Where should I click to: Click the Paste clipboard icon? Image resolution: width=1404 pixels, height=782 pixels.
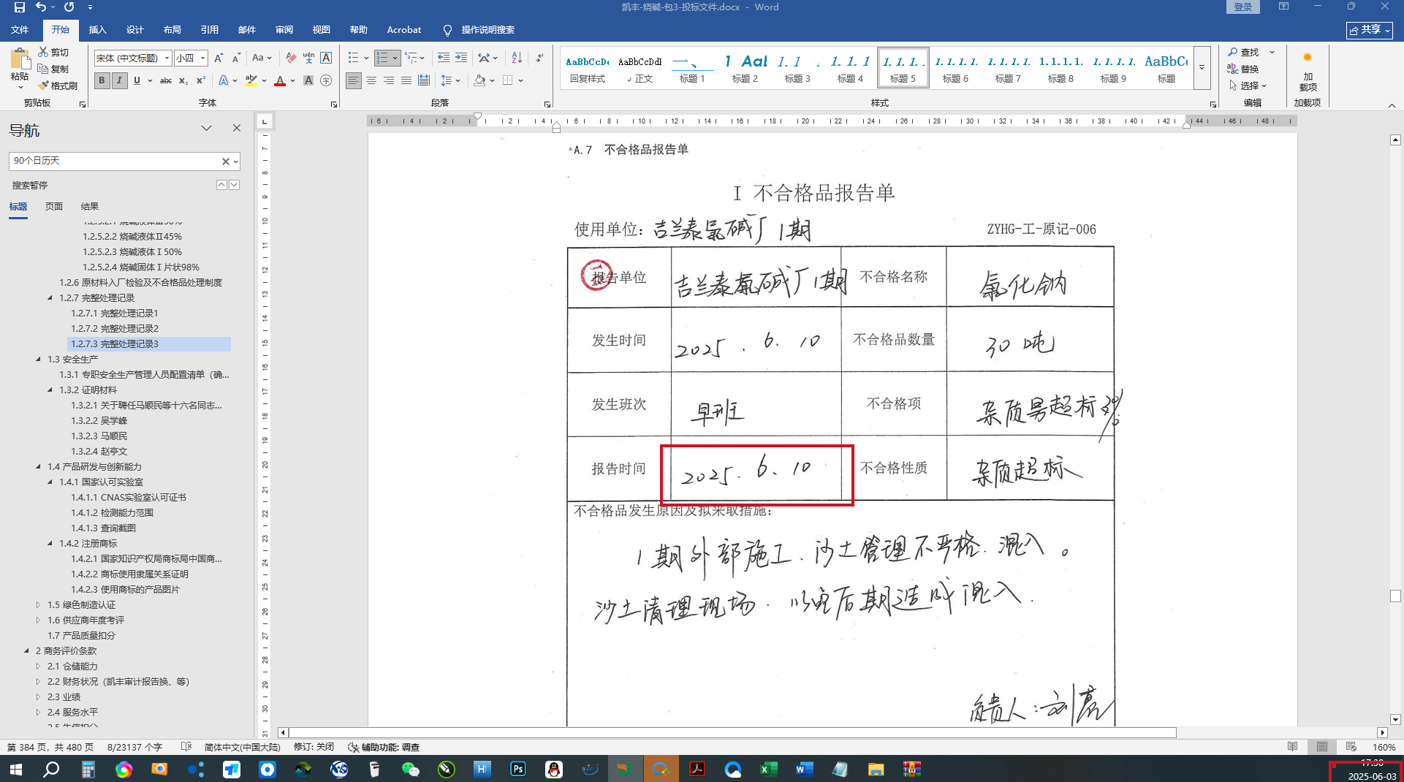point(20,60)
